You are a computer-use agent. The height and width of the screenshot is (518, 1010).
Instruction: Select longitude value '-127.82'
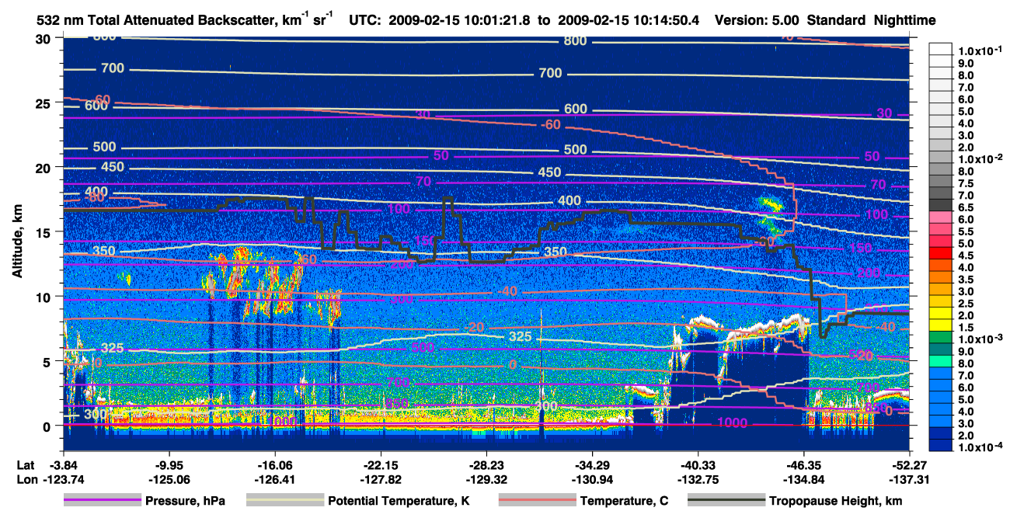(380, 479)
